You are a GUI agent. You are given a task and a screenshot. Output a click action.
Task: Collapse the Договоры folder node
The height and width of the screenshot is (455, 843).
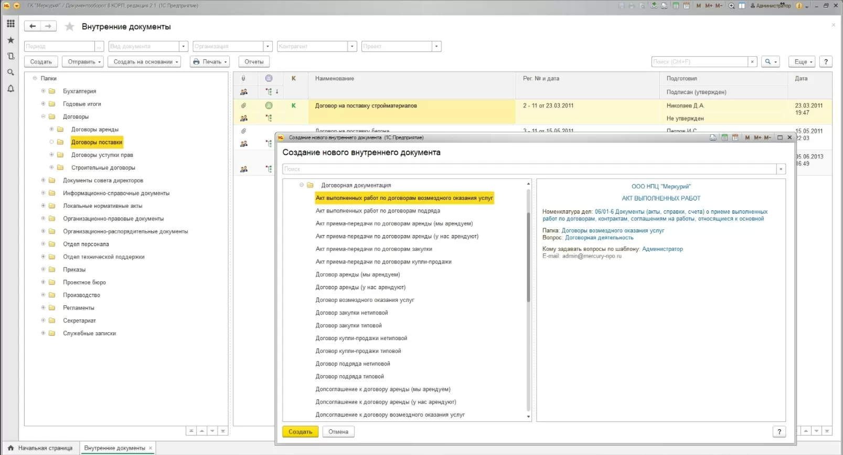[44, 117]
